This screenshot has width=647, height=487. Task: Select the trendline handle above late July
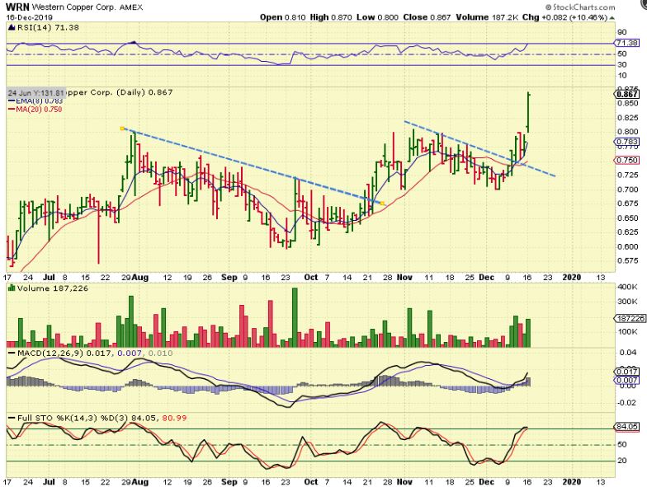pyautogui.click(x=122, y=129)
